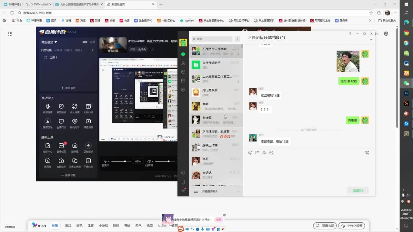Click the 礼物心愿 interactive icon

[x=88, y=107]
